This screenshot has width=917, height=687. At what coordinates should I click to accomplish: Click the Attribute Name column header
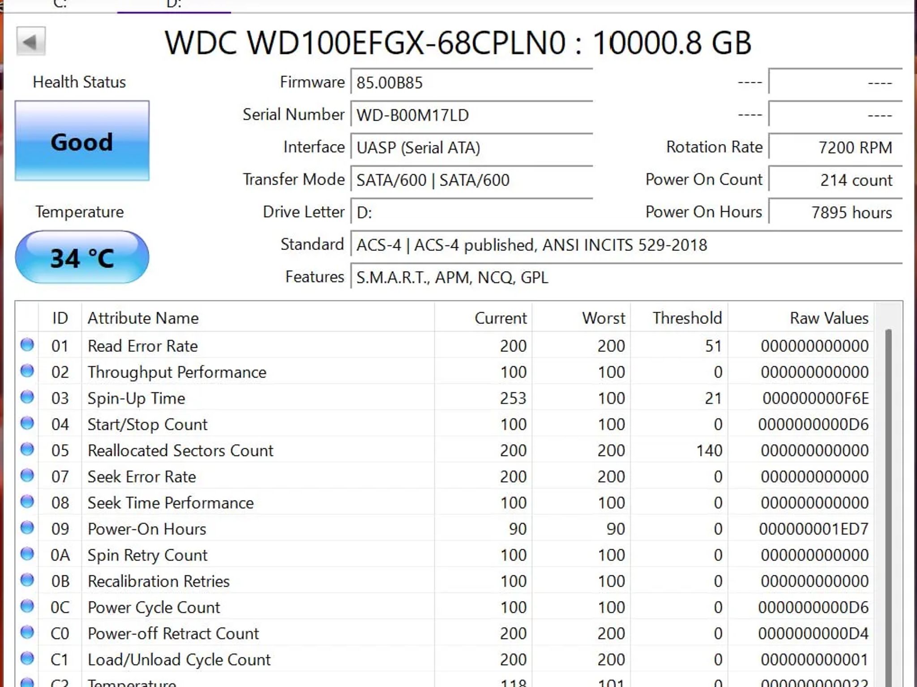[258, 318]
